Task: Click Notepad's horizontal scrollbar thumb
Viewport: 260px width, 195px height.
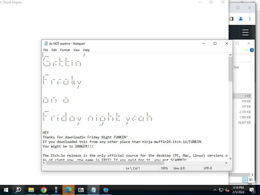Action: point(105,163)
